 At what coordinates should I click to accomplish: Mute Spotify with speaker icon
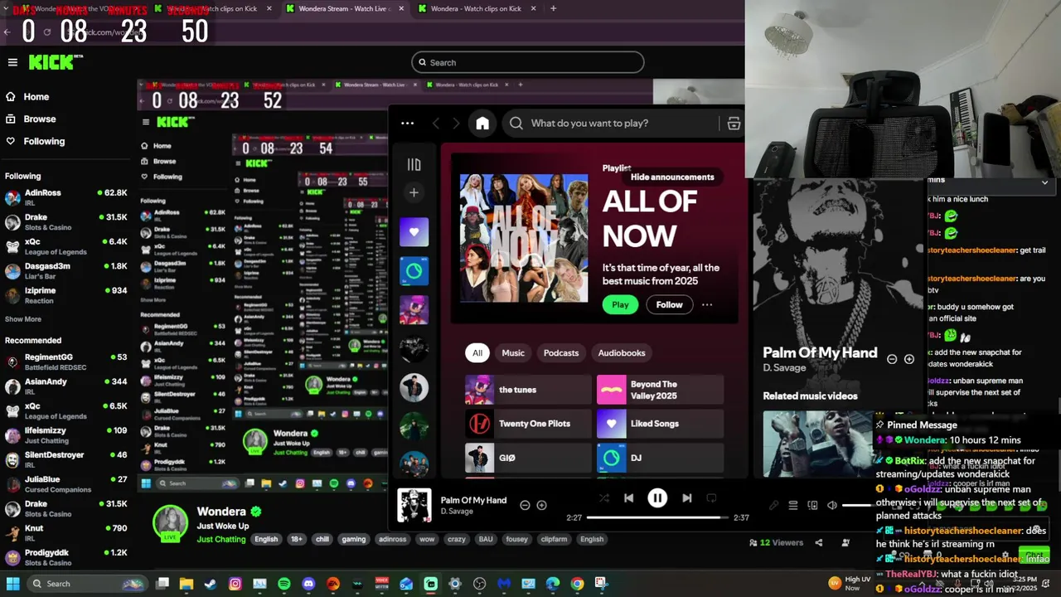832,505
